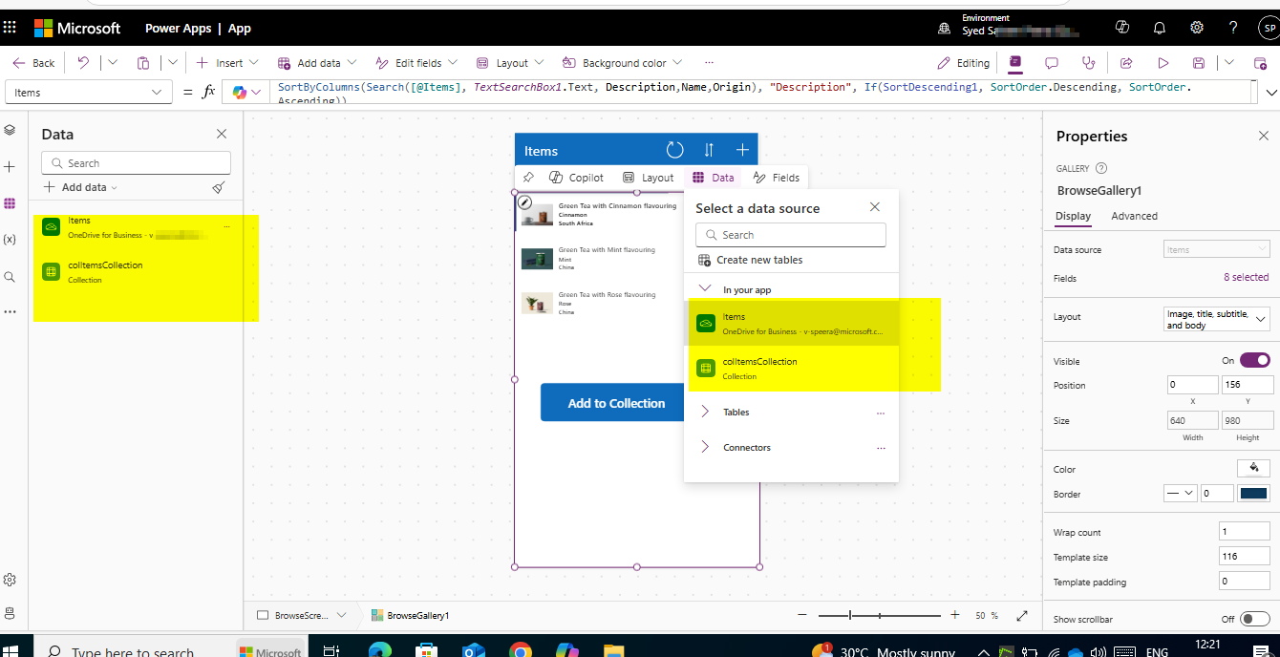
Task: Save the app with disk icon
Action: click(x=1199, y=63)
